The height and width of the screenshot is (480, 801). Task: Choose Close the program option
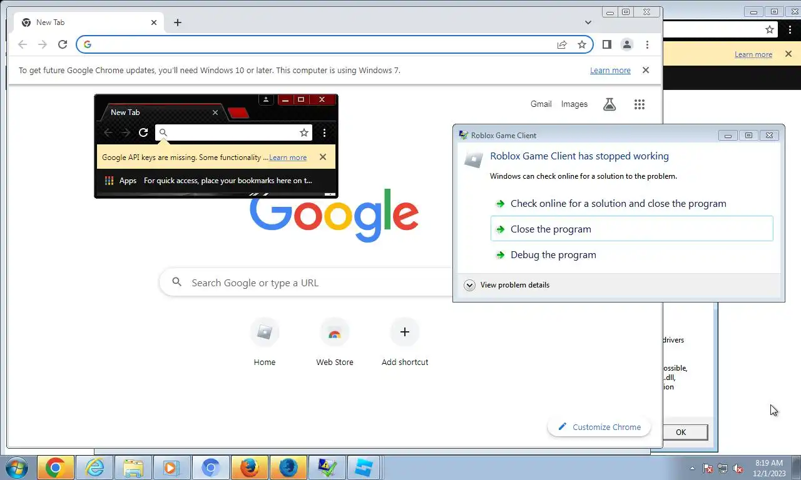(x=632, y=229)
